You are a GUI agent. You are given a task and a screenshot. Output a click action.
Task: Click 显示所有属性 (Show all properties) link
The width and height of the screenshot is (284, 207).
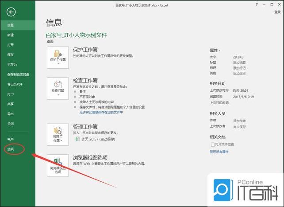coord(219,152)
